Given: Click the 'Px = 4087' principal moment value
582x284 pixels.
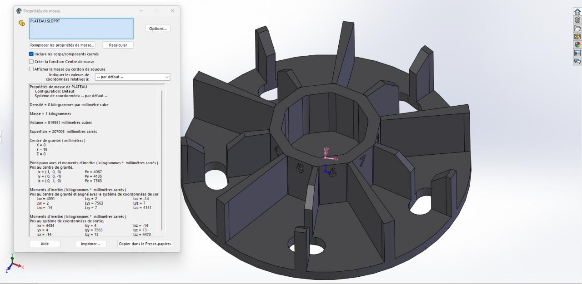Looking at the screenshot, I should (x=94, y=172).
